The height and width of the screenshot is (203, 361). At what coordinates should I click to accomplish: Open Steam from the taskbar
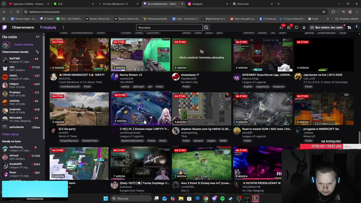[230, 198]
